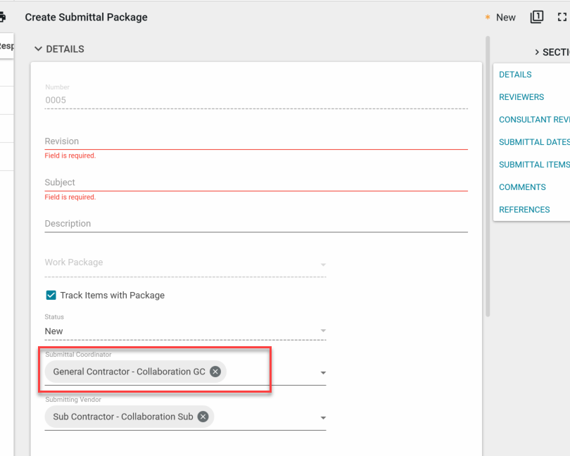The height and width of the screenshot is (456, 570).
Task: Jump to REVIEWERS section
Action: 521,97
